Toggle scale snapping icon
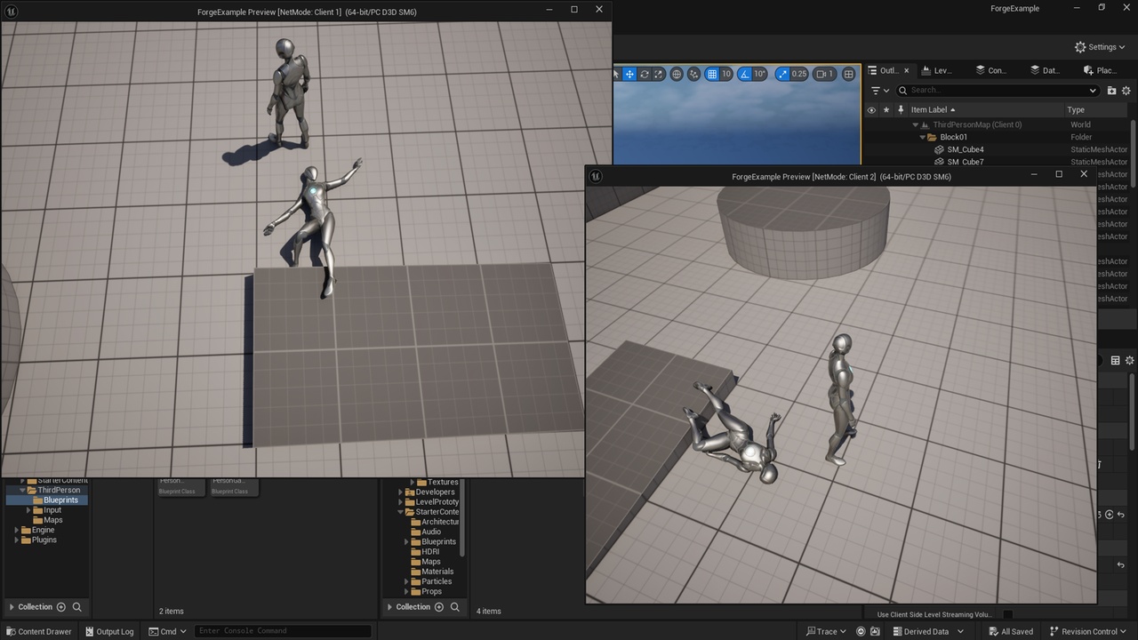Image resolution: width=1138 pixels, height=640 pixels. tap(782, 74)
